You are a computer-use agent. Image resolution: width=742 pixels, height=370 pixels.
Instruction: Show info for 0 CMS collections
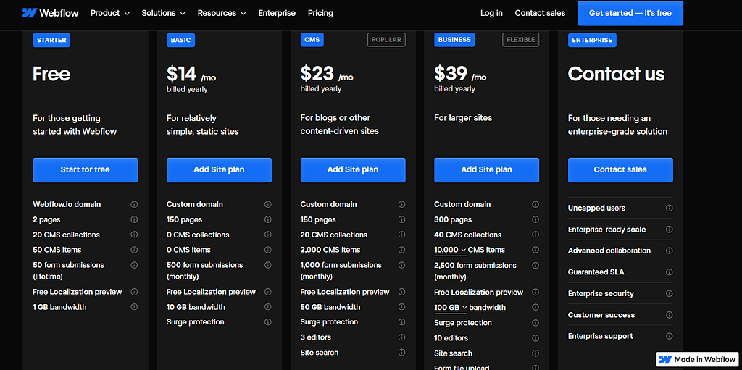(268, 235)
